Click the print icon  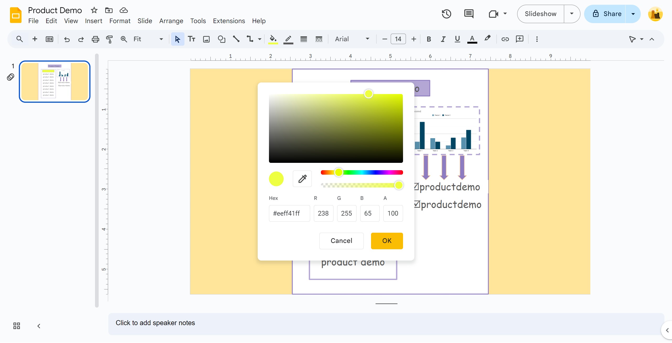tap(95, 39)
